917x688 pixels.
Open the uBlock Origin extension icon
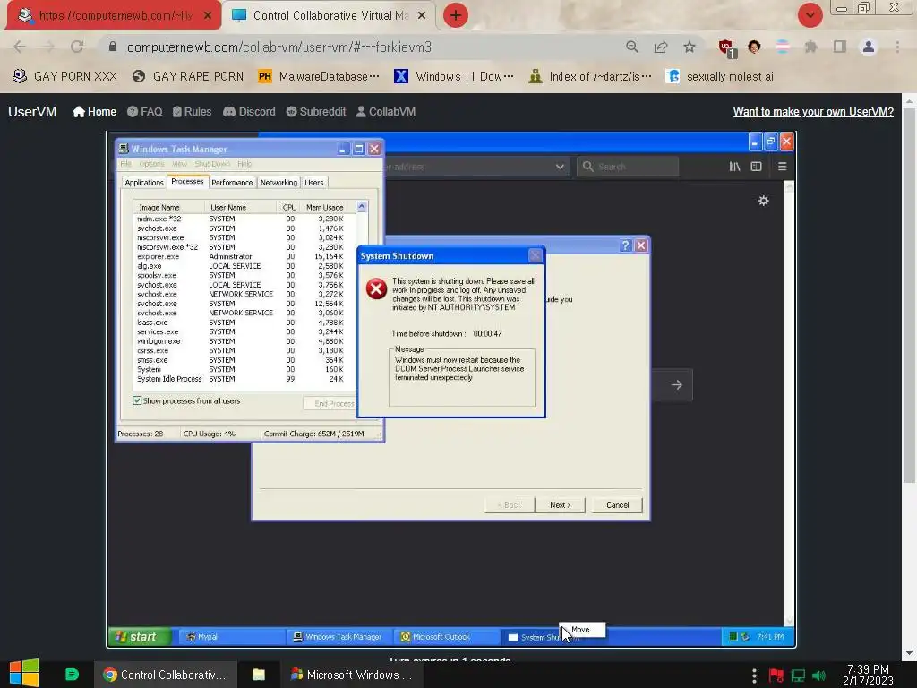click(x=726, y=48)
